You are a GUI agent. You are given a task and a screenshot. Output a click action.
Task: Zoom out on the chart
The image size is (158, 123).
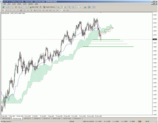73,7
